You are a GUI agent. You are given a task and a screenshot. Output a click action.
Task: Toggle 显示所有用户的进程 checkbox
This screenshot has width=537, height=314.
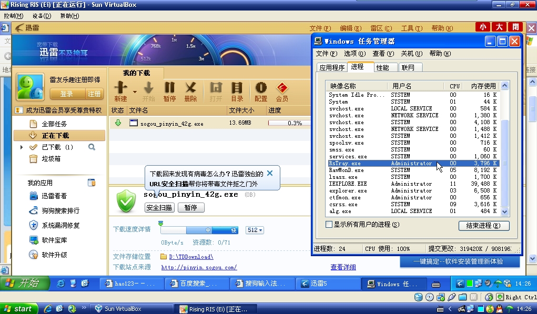[329, 224]
